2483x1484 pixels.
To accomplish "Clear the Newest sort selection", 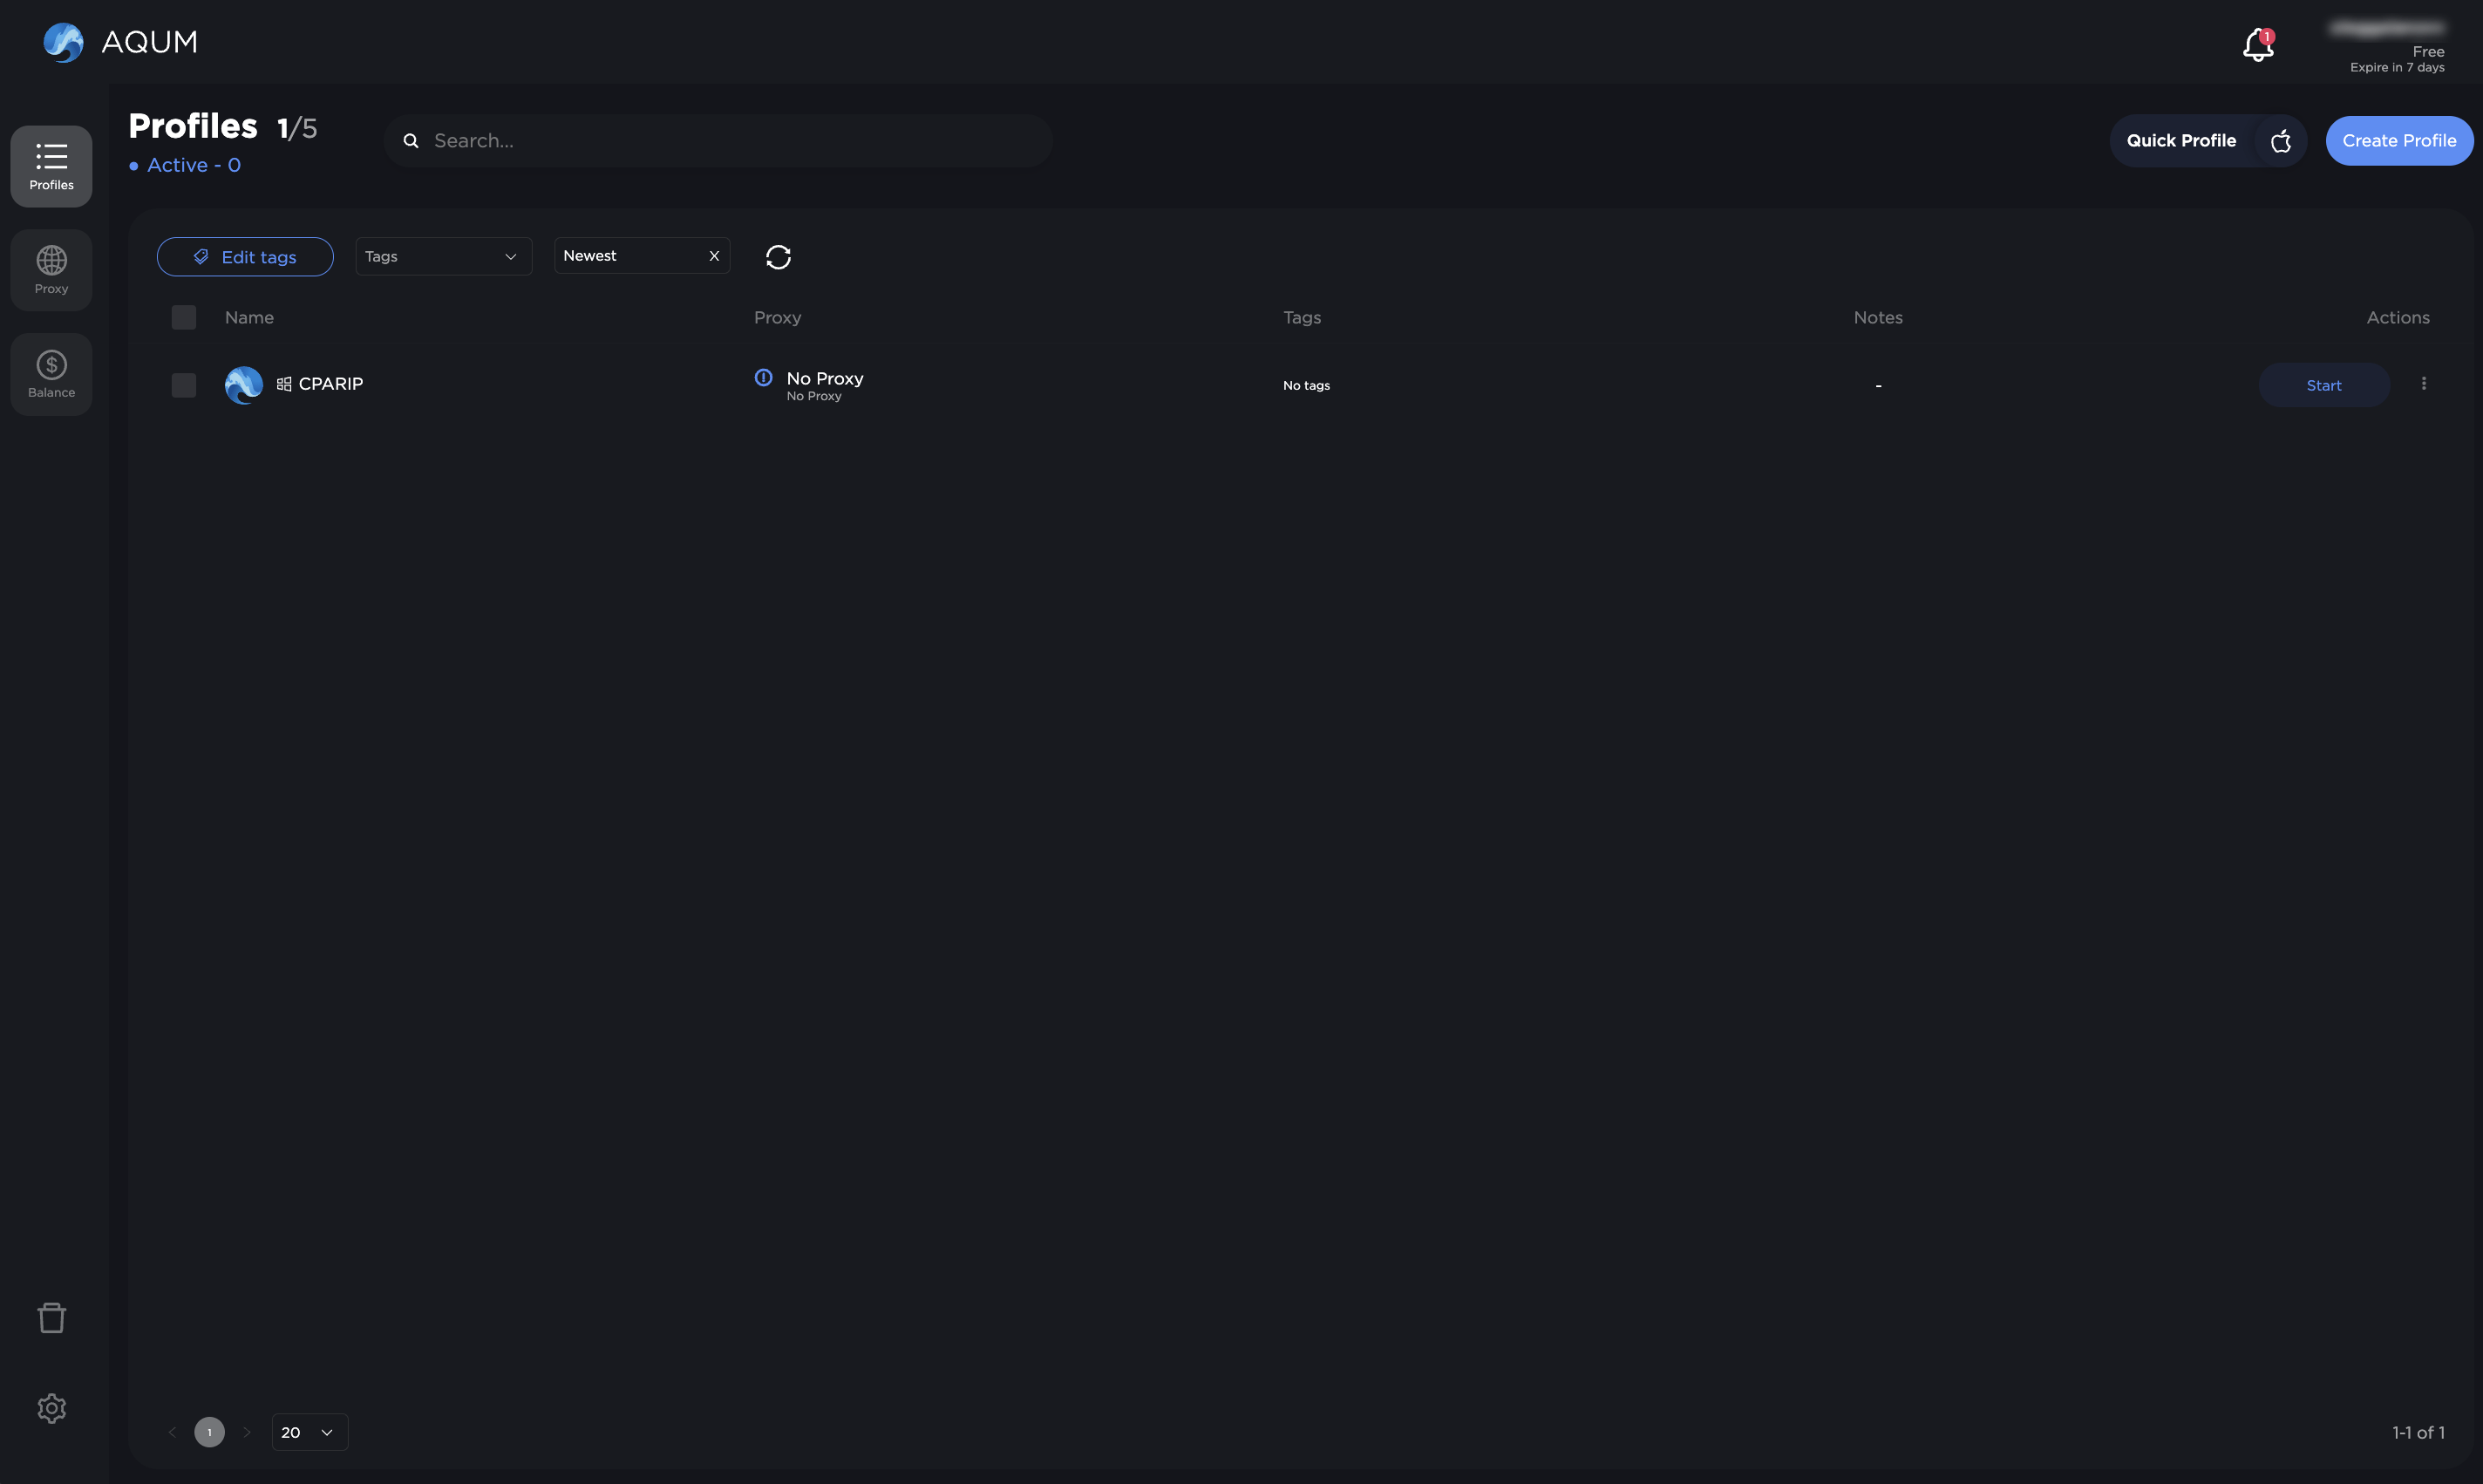I will coord(714,256).
